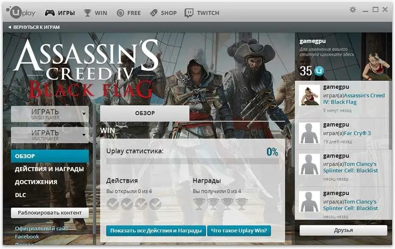
Task: Switch to the ОБЗОР tab
Action: click(145, 113)
